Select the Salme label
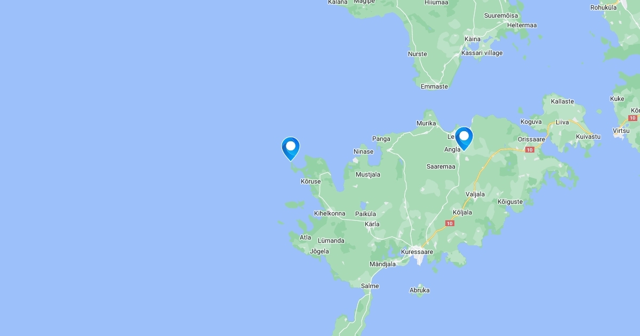 click(x=370, y=286)
